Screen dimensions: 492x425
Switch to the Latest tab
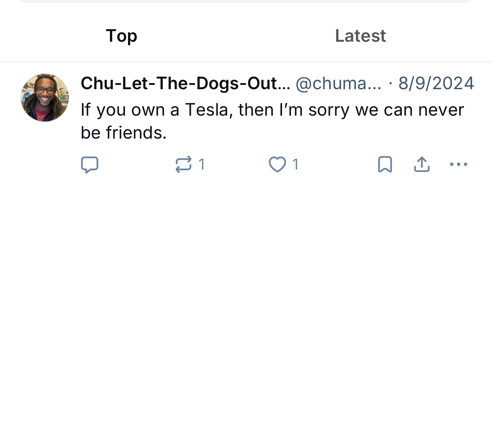click(360, 36)
